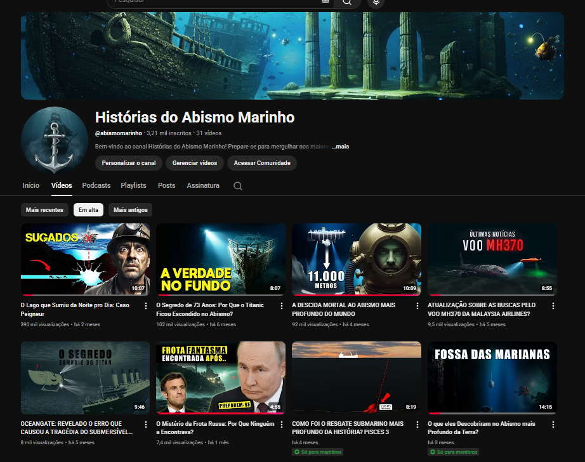Play the Frota Fantasma thumbnail
Screen dimensions: 585x462
pos(221,378)
